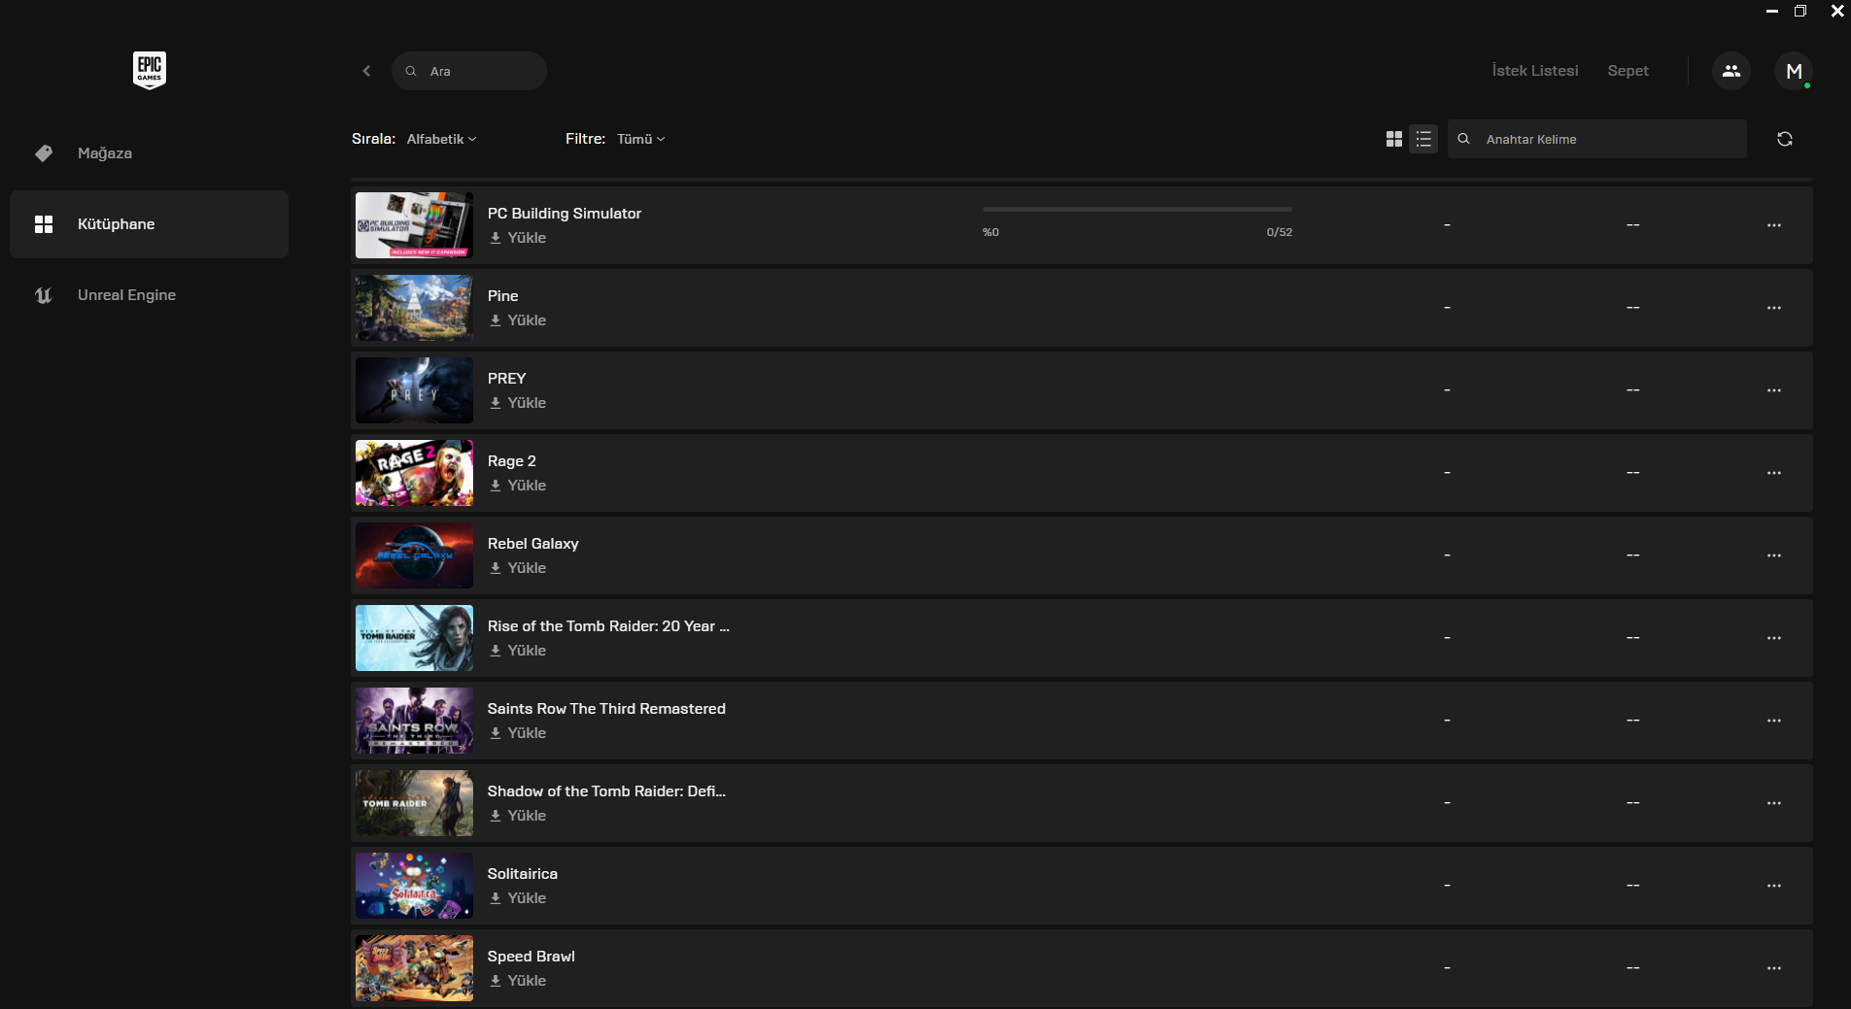The width and height of the screenshot is (1851, 1009).
Task: Open the Rise of the Tomb Raider thumbnail
Action: coord(414,638)
